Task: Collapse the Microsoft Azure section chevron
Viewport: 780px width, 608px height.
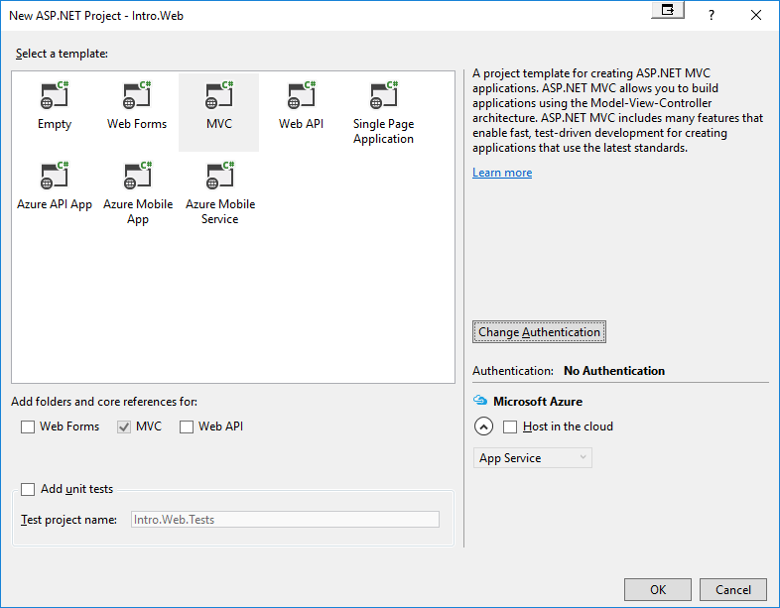Action: click(483, 426)
